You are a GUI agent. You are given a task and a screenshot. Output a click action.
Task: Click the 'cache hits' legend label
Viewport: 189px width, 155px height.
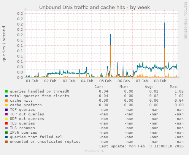(21, 101)
